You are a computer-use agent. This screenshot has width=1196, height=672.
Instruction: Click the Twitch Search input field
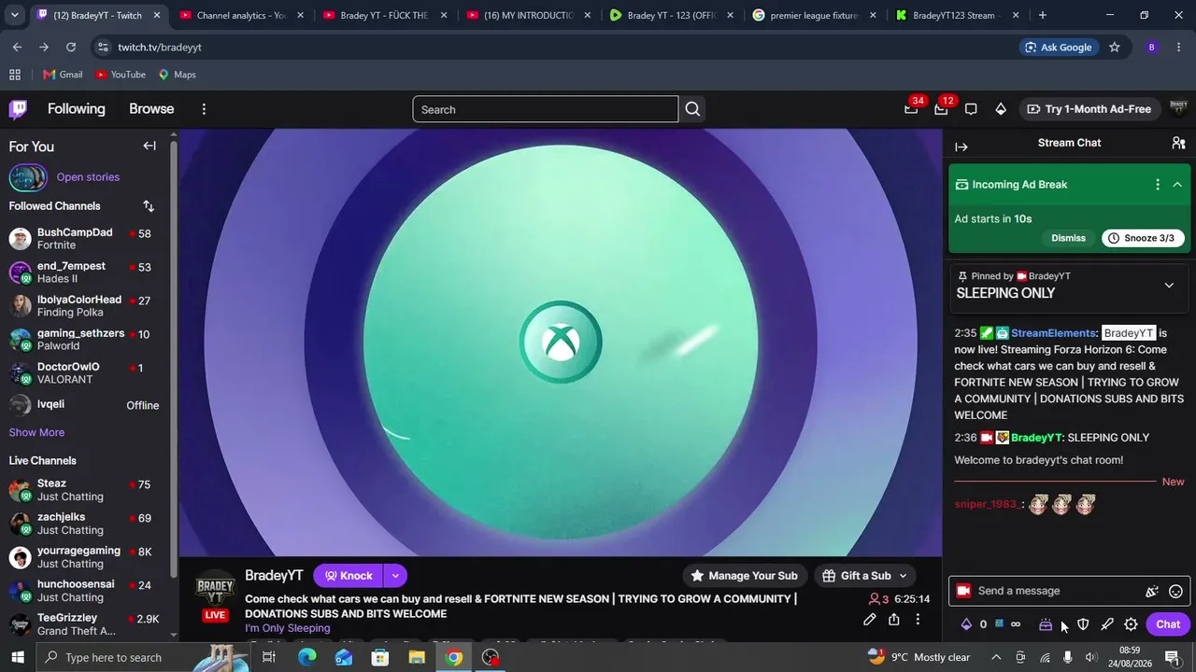click(546, 109)
